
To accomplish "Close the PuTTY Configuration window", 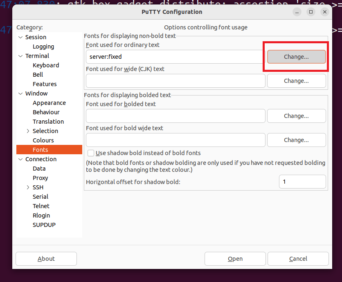I will pyautogui.click(x=325, y=12).
